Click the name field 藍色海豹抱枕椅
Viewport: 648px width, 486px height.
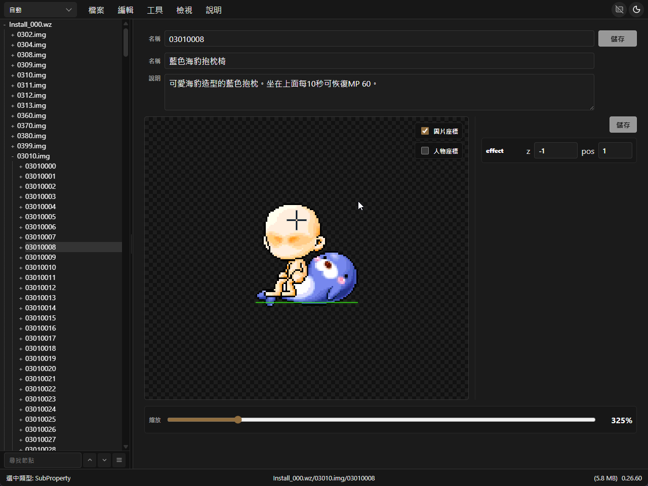click(x=379, y=61)
